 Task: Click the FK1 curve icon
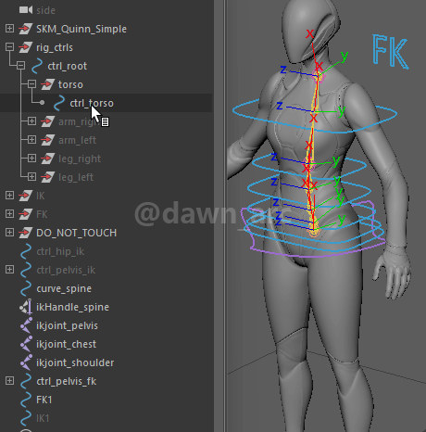coord(26,400)
